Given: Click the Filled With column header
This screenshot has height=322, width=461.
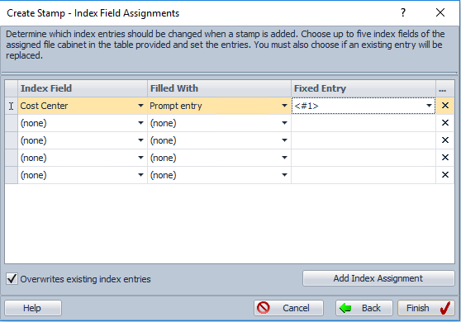Looking at the screenshot, I should 219,88.
